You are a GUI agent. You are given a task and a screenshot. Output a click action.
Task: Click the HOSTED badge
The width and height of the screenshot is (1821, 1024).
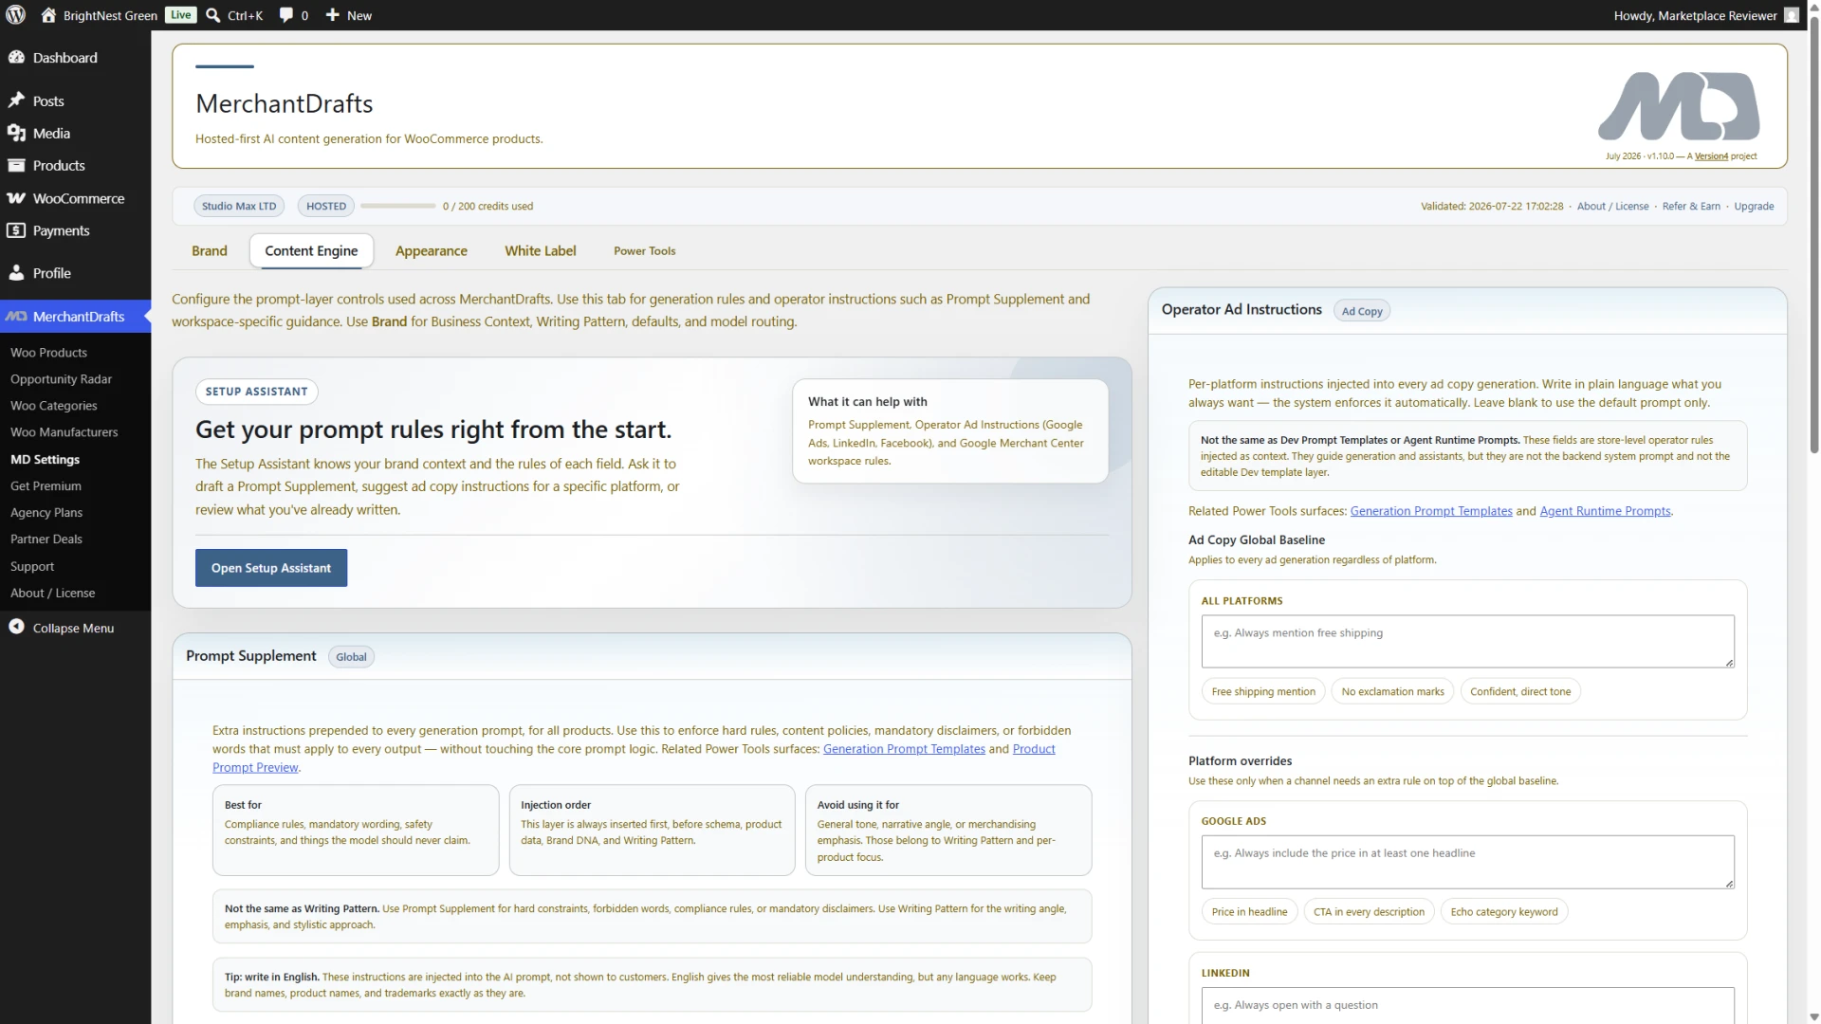[326, 206]
